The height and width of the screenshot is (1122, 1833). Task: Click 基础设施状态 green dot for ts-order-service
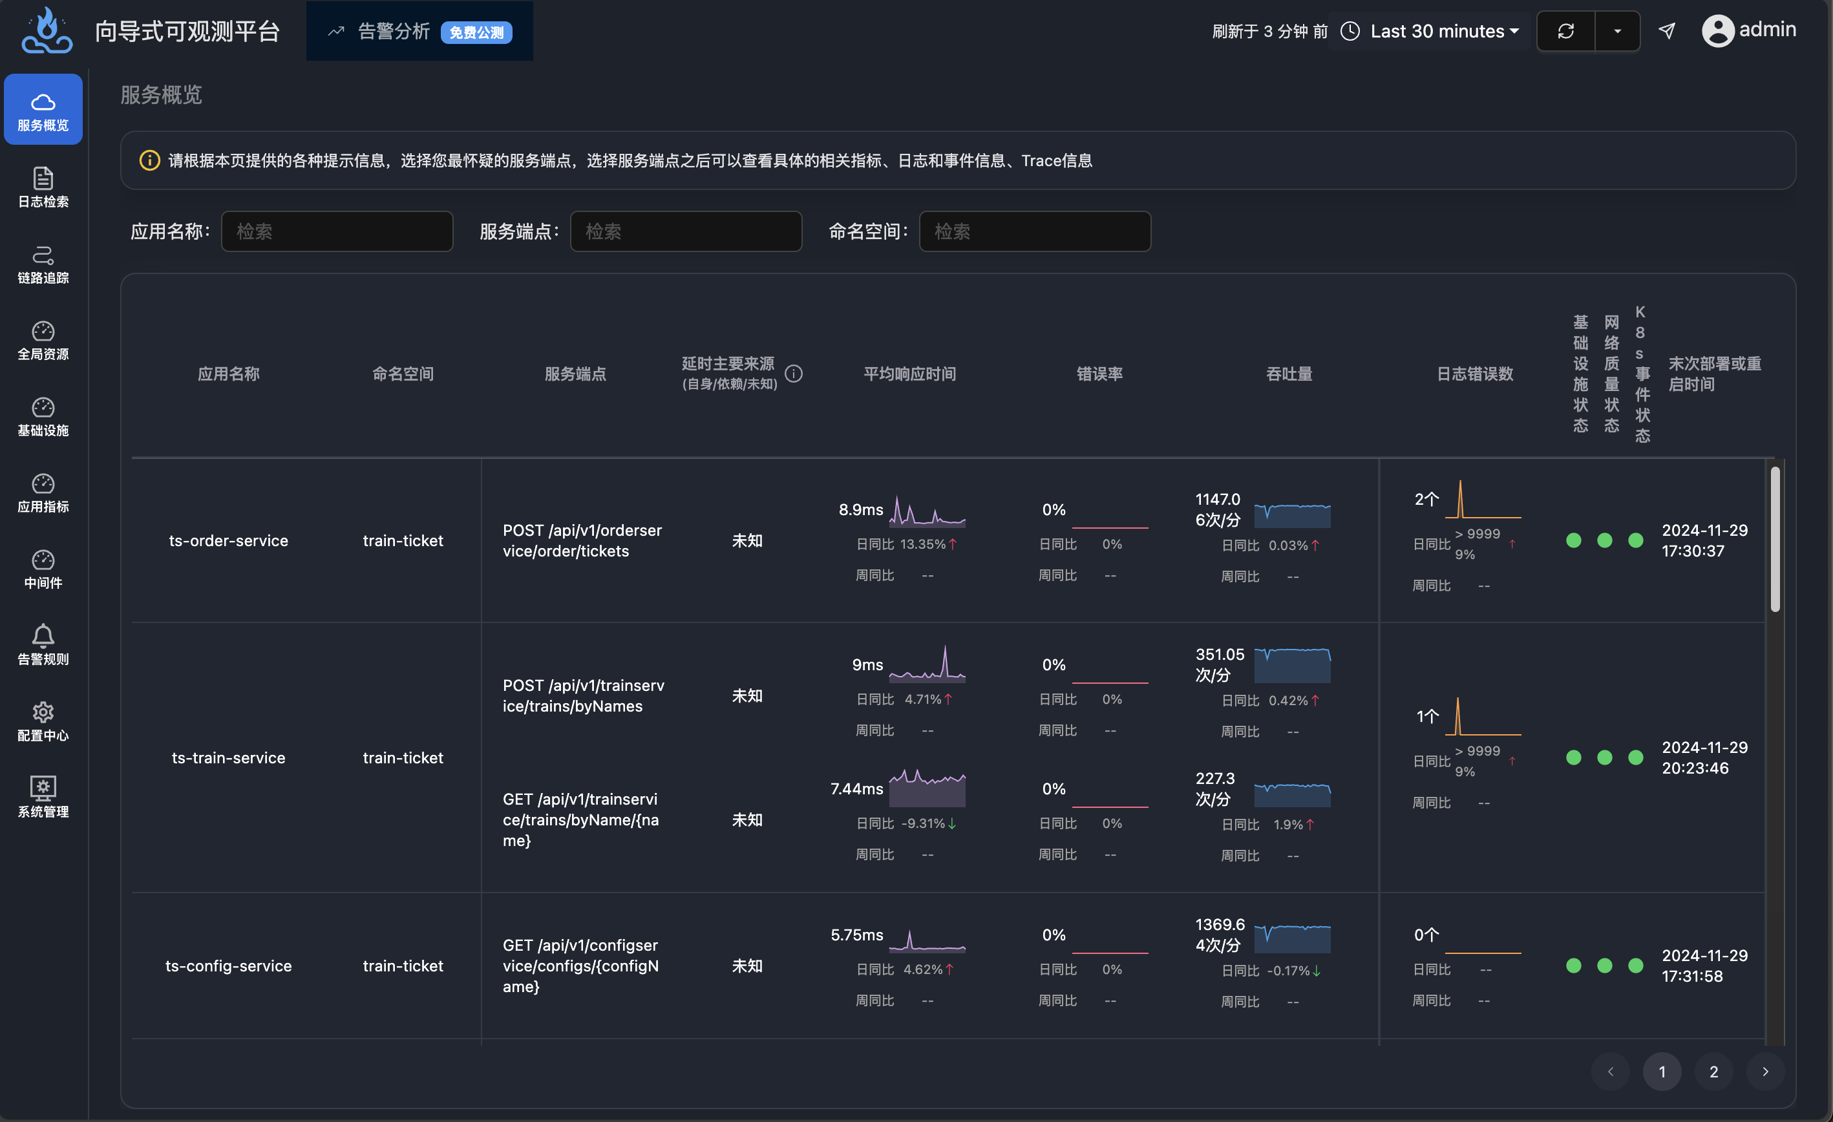(x=1573, y=540)
